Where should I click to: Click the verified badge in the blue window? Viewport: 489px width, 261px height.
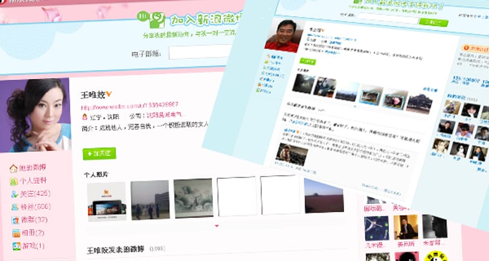(x=323, y=30)
